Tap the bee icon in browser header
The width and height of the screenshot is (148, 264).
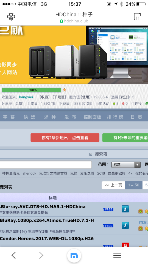(x=11, y=17)
